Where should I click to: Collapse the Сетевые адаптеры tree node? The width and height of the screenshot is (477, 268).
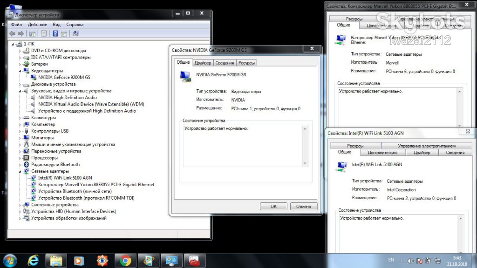coord(20,171)
